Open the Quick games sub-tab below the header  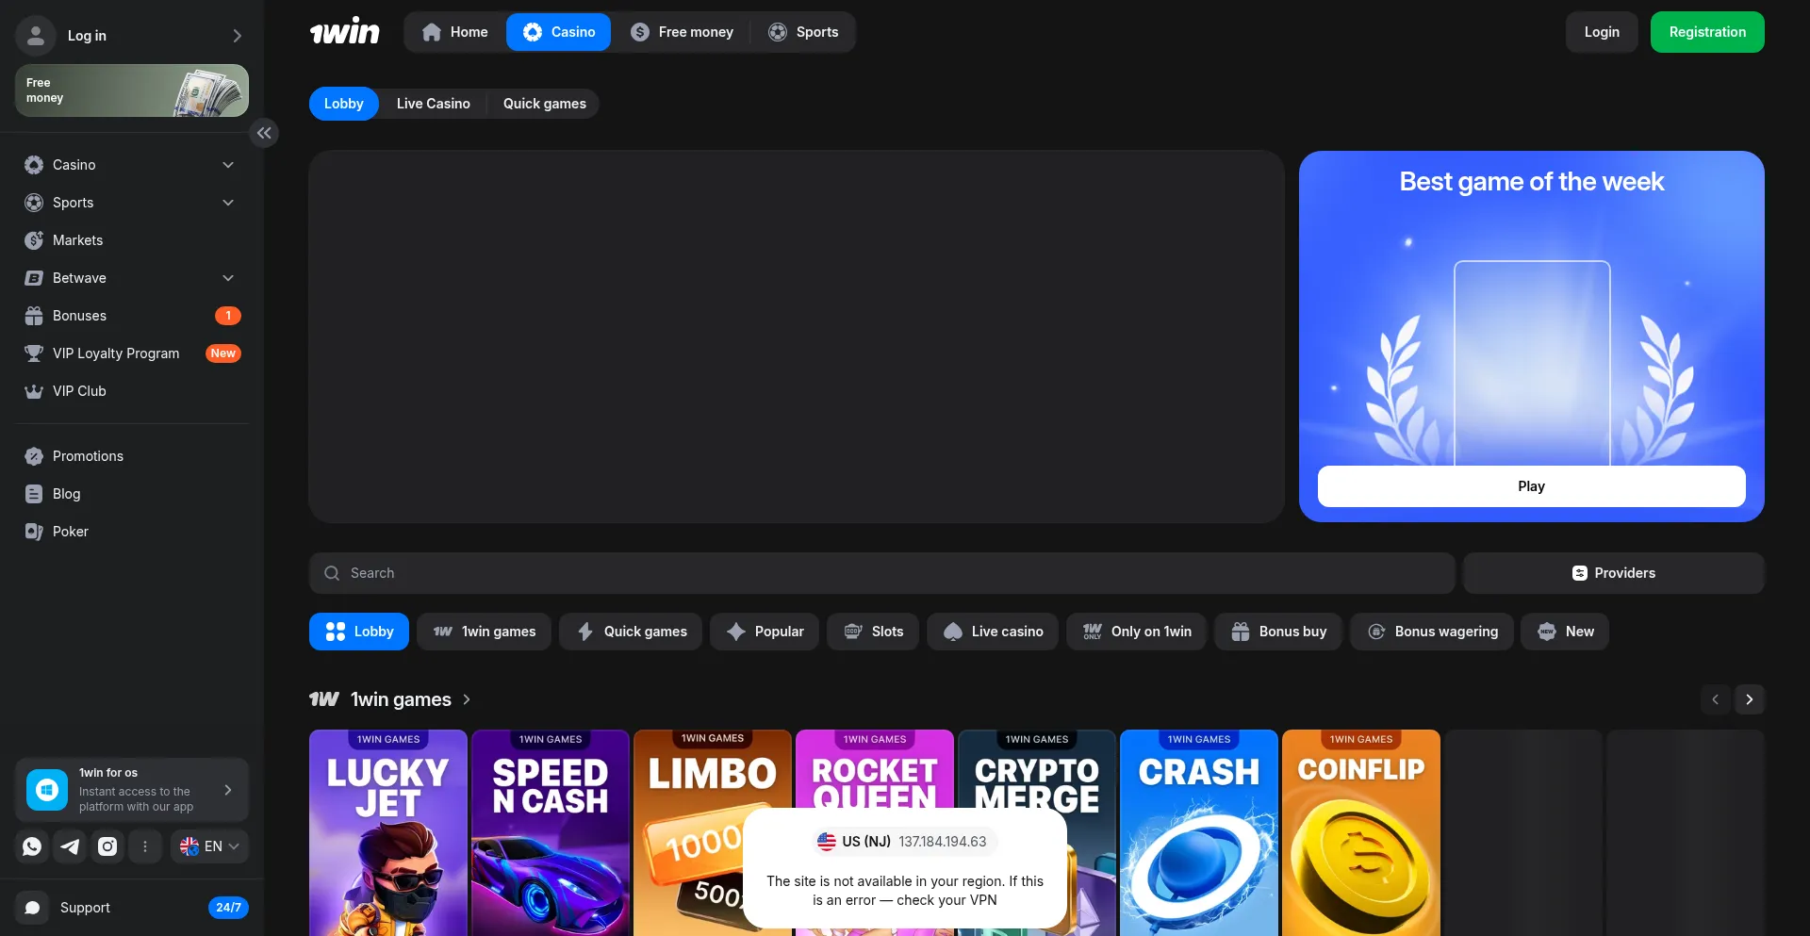click(x=544, y=104)
